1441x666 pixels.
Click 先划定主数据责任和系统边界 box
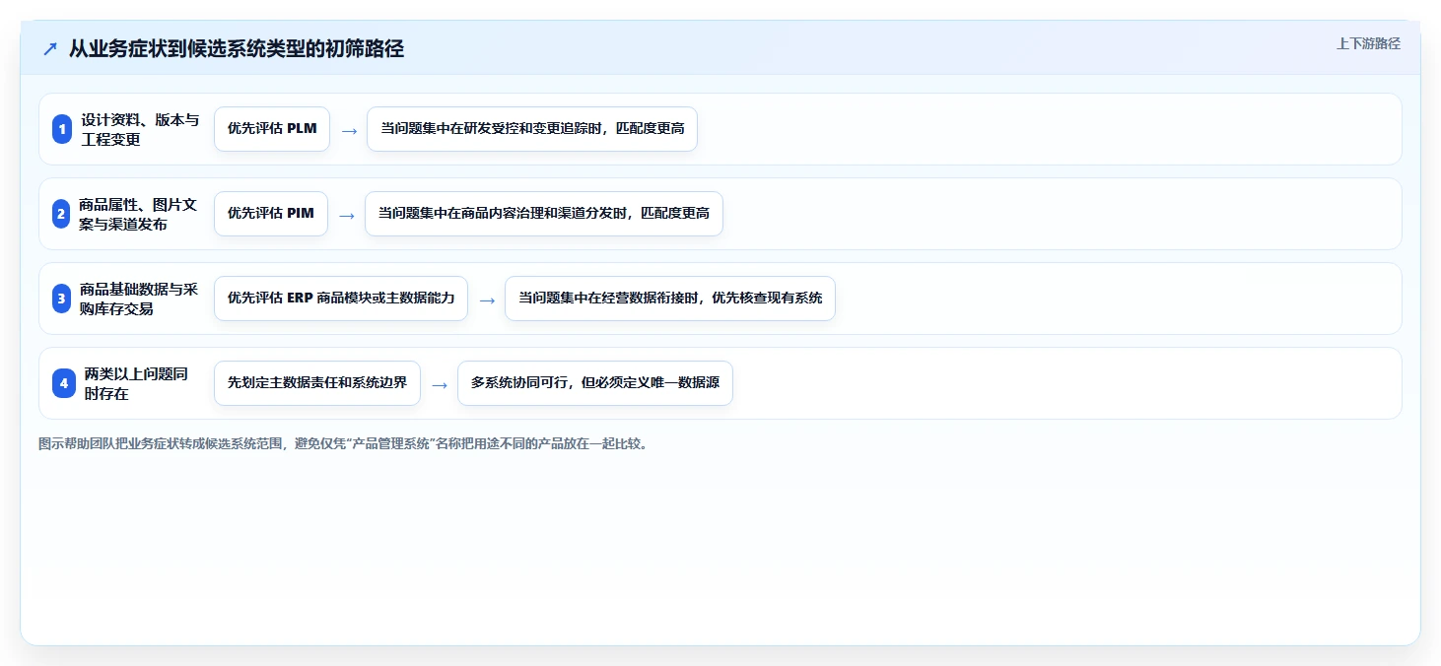(x=317, y=383)
